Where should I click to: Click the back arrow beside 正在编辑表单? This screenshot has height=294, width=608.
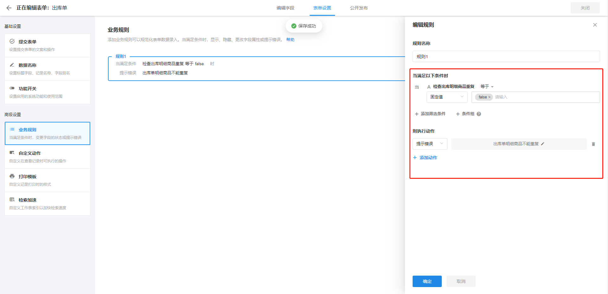[x=9, y=8]
